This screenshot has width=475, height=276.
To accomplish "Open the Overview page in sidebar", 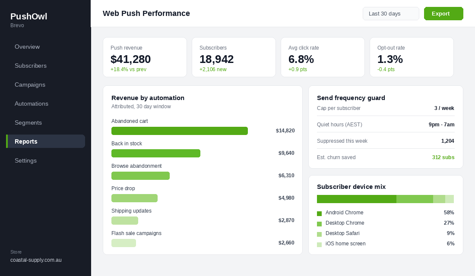I will [x=45, y=47].
